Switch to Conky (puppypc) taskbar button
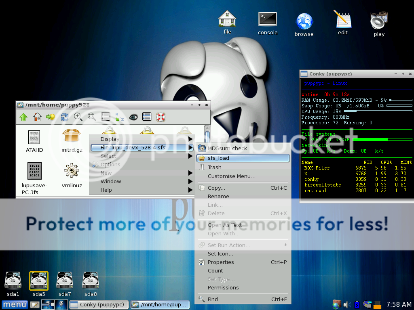This screenshot has height=310, width=414. pos(99,304)
